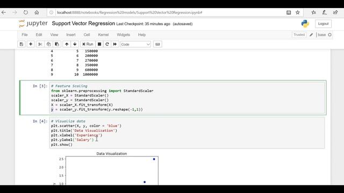The height and width of the screenshot is (193, 344).
Task: Click the plt.show() line
Action: 62,145
